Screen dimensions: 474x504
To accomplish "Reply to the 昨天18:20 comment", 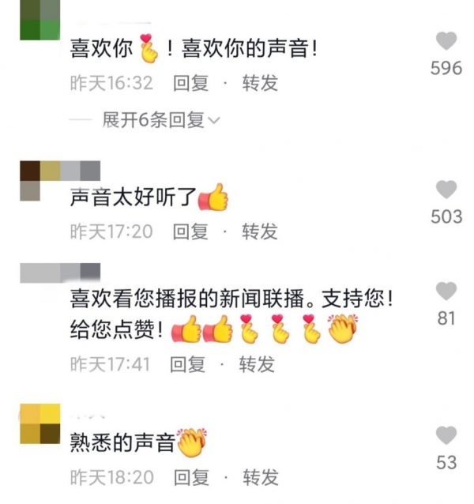I will point(191,477).
